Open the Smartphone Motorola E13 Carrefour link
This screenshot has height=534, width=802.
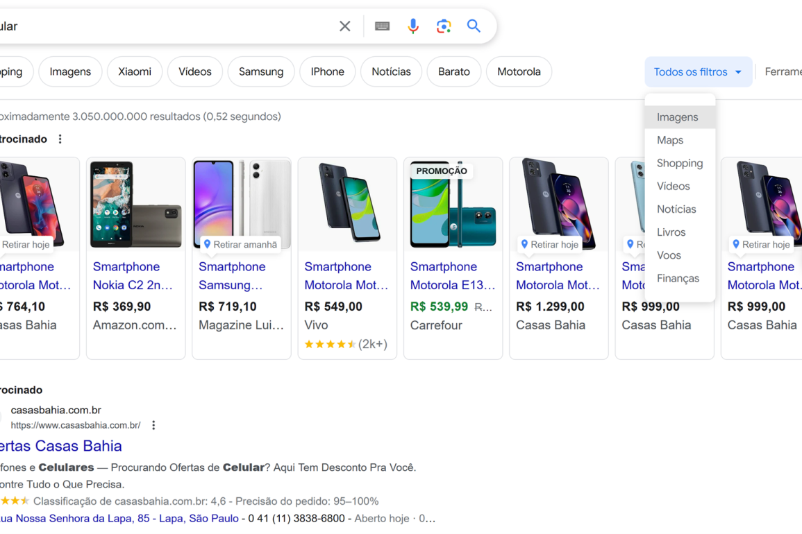[x=453, y=276]
